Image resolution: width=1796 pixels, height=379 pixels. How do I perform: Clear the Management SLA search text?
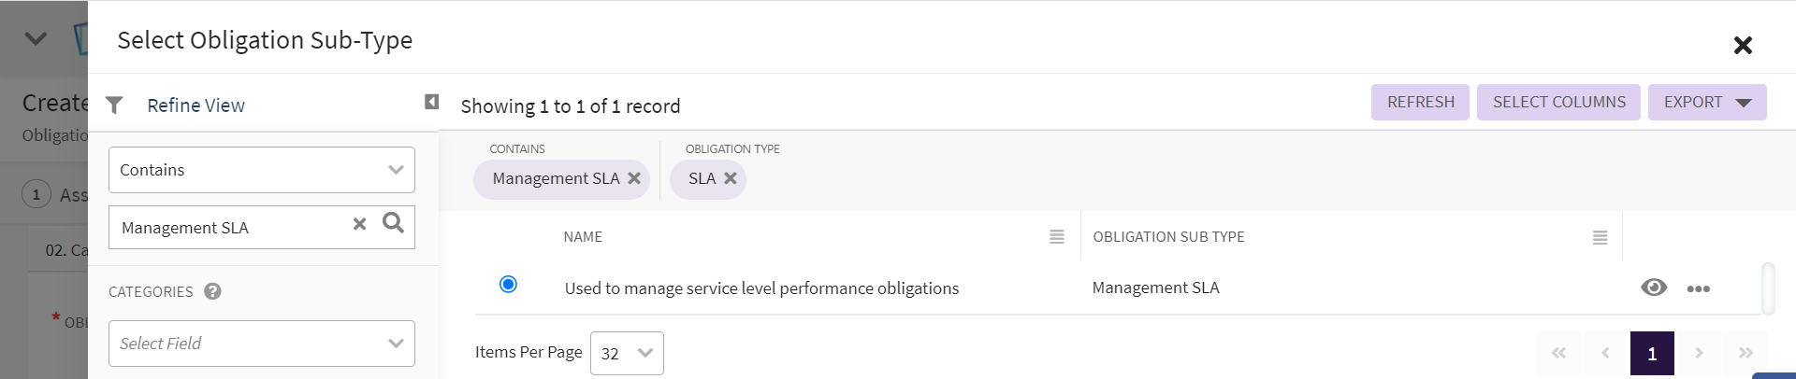pyautogui.click(x=359, y=224)
